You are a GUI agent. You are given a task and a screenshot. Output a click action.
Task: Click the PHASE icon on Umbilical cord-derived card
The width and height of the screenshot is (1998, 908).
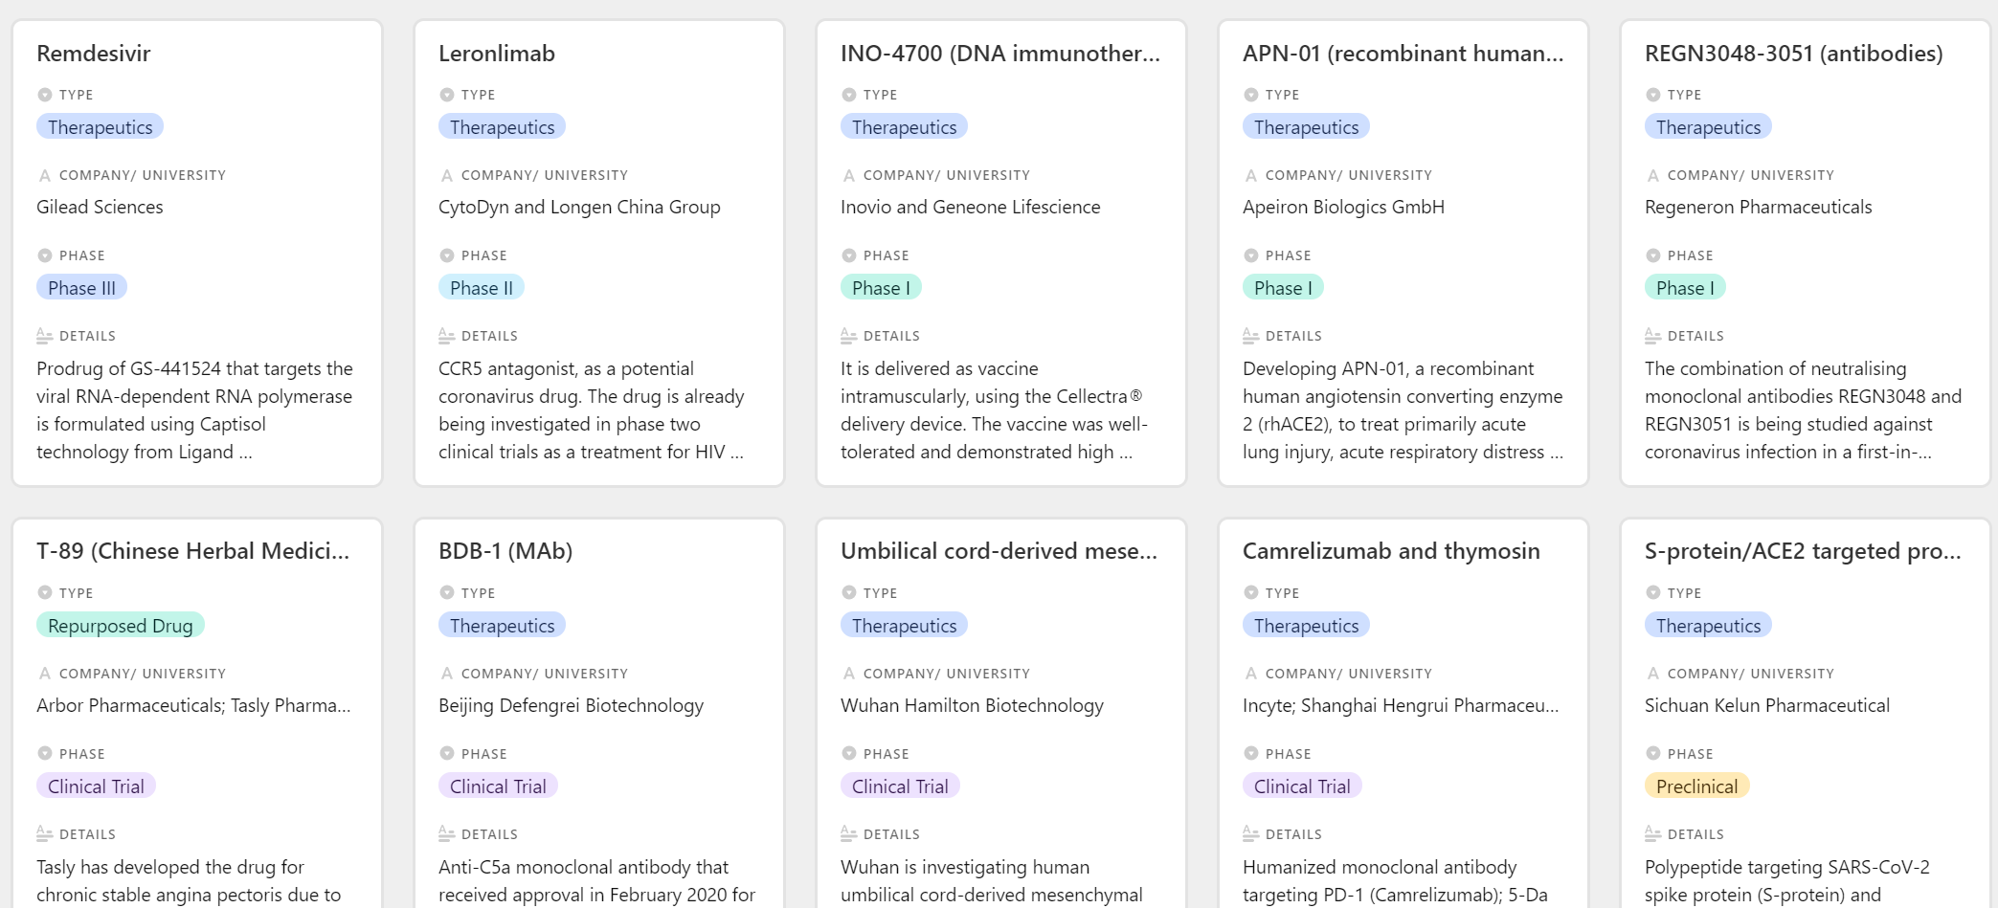tap(848, 753)
